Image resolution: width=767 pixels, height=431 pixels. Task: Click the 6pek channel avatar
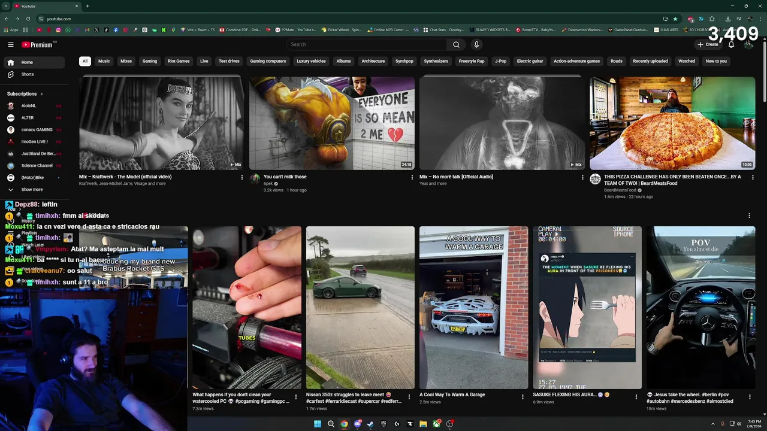[x=255, y=179]
